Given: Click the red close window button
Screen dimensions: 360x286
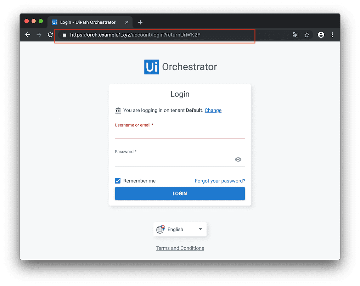Looking at the screenshot, I should (27, 21).
